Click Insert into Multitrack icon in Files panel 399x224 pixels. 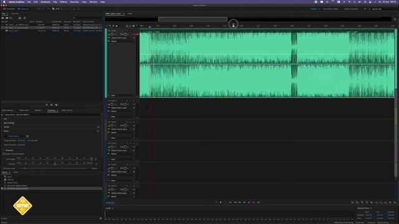20,18
